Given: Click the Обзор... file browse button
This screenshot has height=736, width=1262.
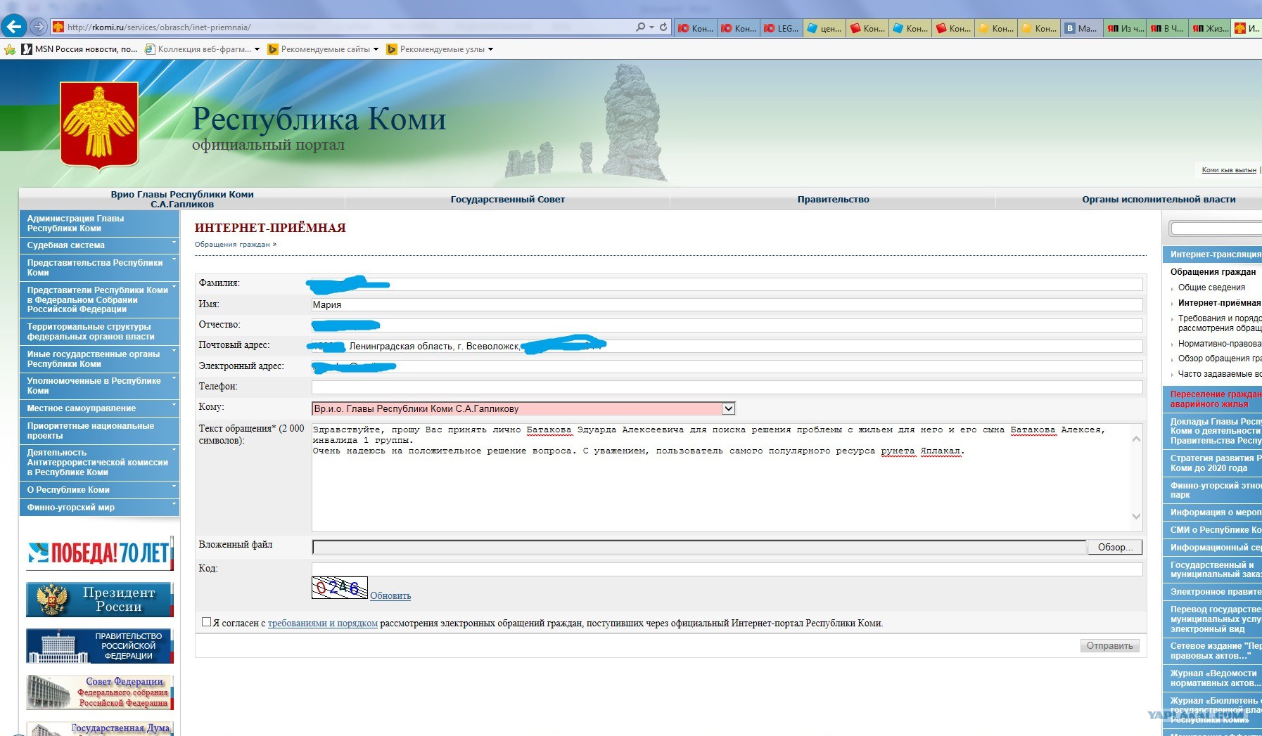Looking at the screenshot, I should [x=1115, y=548].
